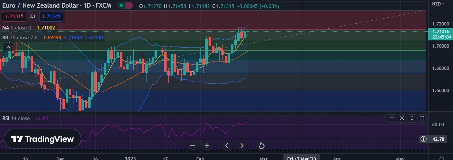Collapse the RSI pane

pyautogui.click(x=412, y=118)
